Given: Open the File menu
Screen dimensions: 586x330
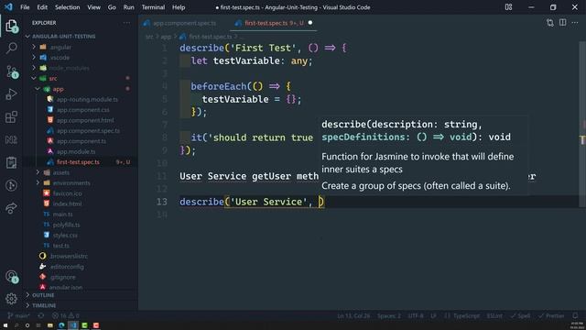Looking at the screenshot, I should click(25, 7).
